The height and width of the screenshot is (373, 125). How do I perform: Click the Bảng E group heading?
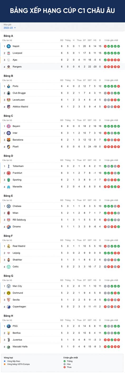[x=8, y=196]
